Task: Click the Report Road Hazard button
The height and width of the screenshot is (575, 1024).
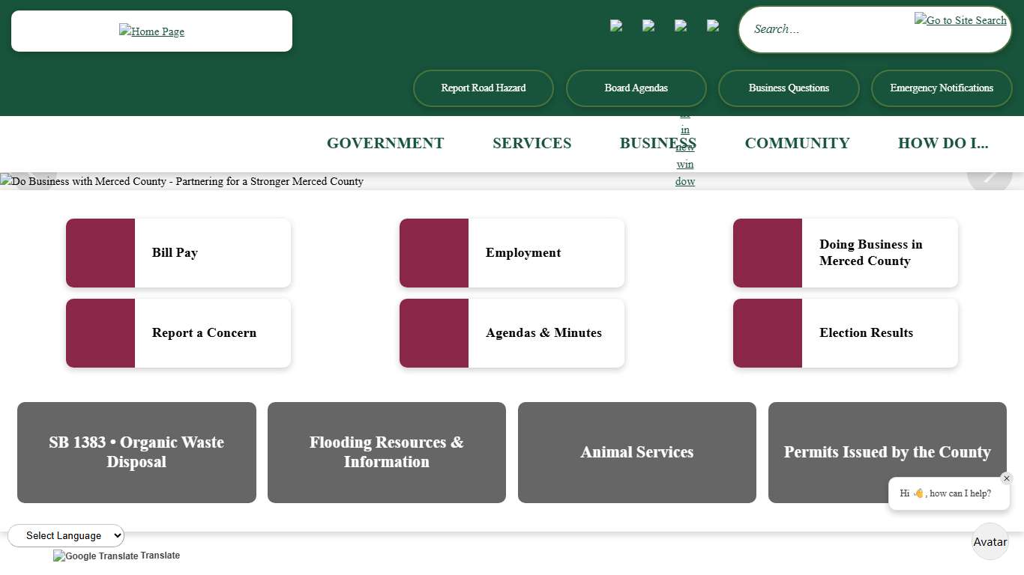Action: point(483,88)
